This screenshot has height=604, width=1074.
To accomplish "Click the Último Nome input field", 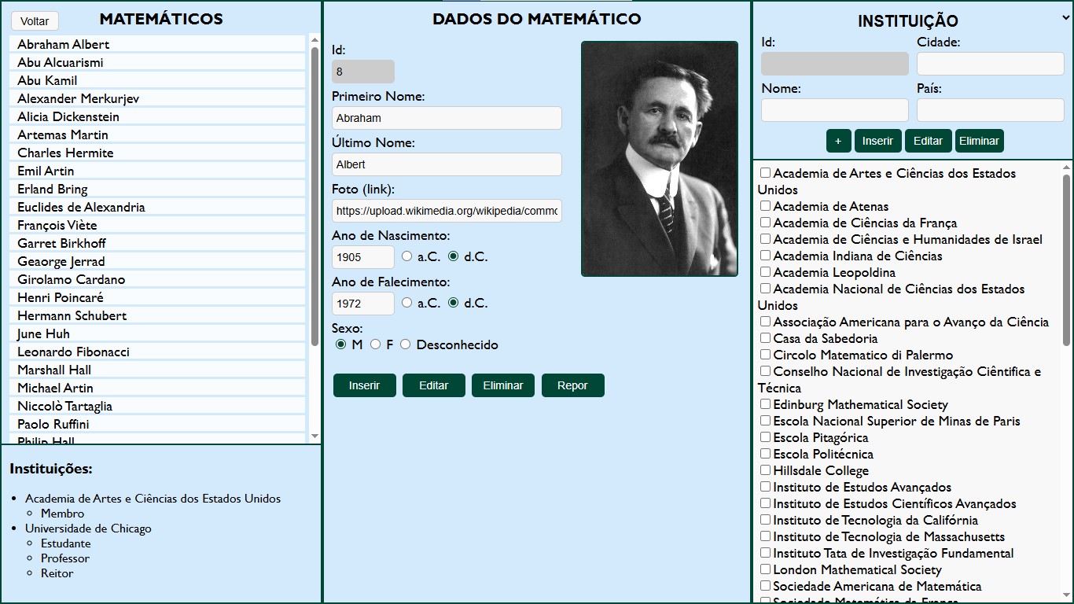I will (447, 164).
